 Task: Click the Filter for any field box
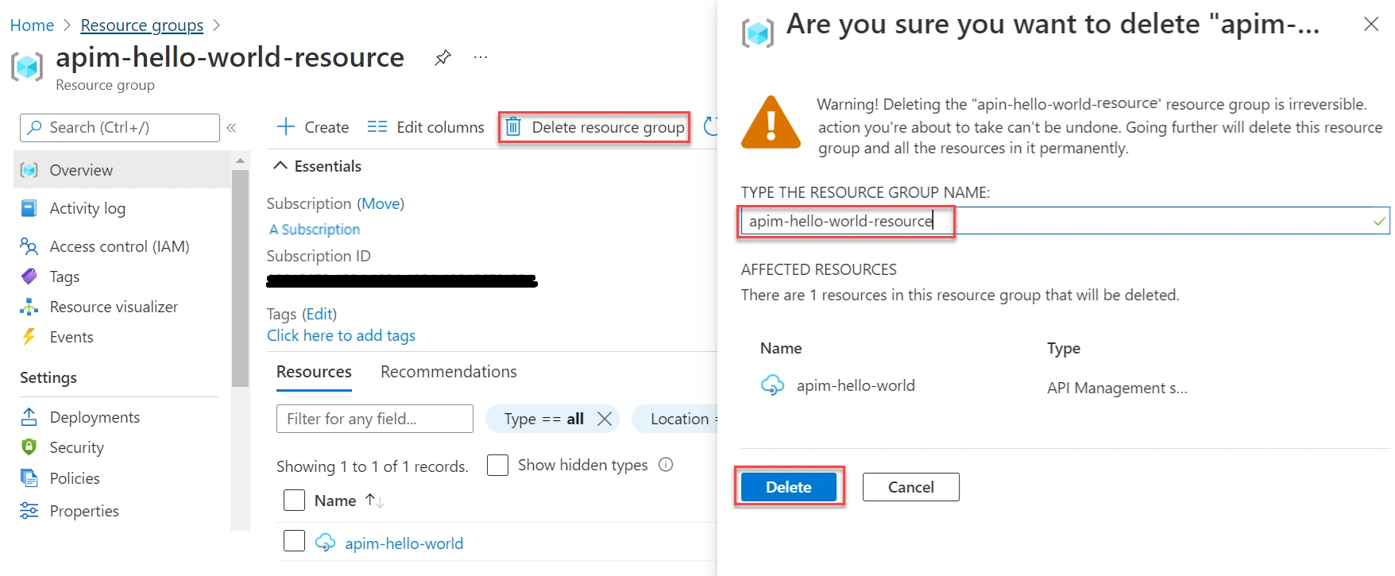pyautogui.click(x=375, y=419)
